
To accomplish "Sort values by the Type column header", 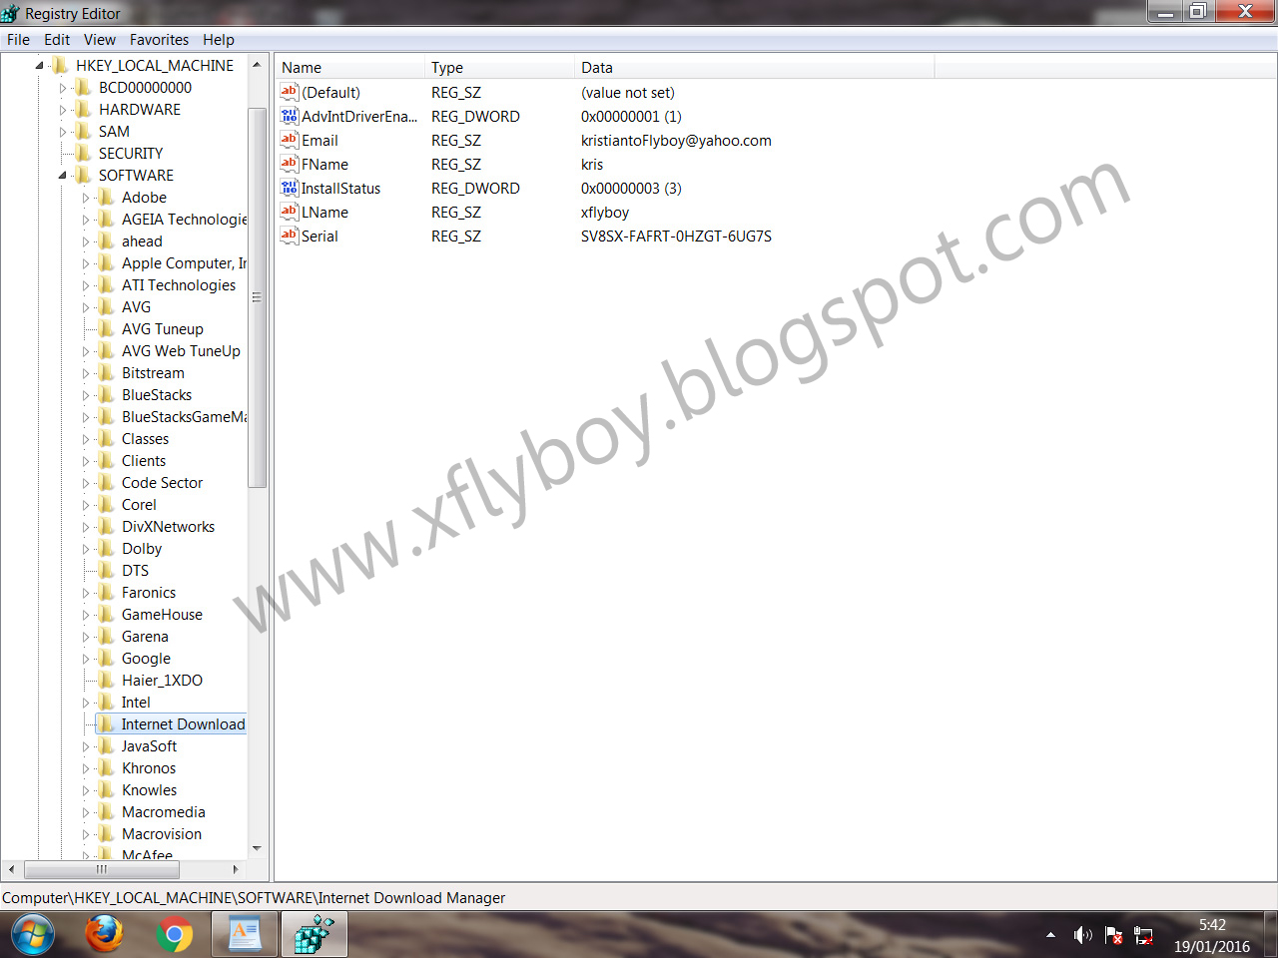I will [x=447, y=67].
